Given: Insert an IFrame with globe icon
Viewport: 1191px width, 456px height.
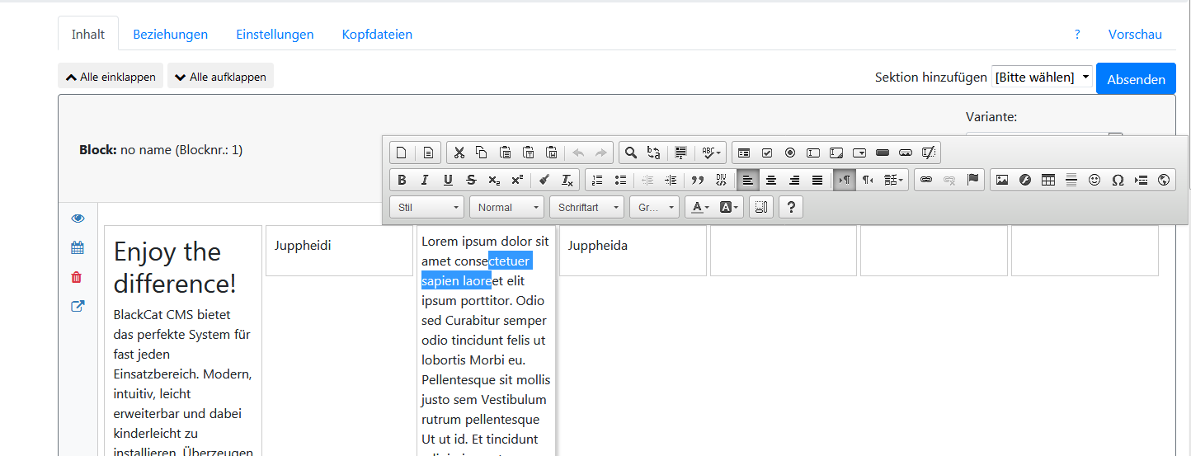Looking at the screenshot, I should pos(1164,180).
